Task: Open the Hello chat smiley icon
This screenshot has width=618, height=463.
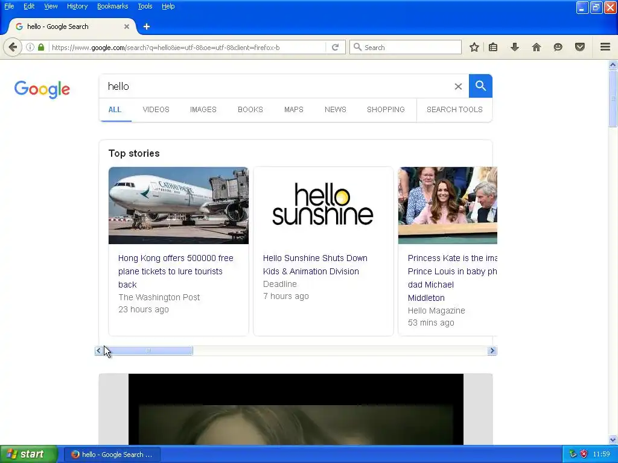Action: 558,47
